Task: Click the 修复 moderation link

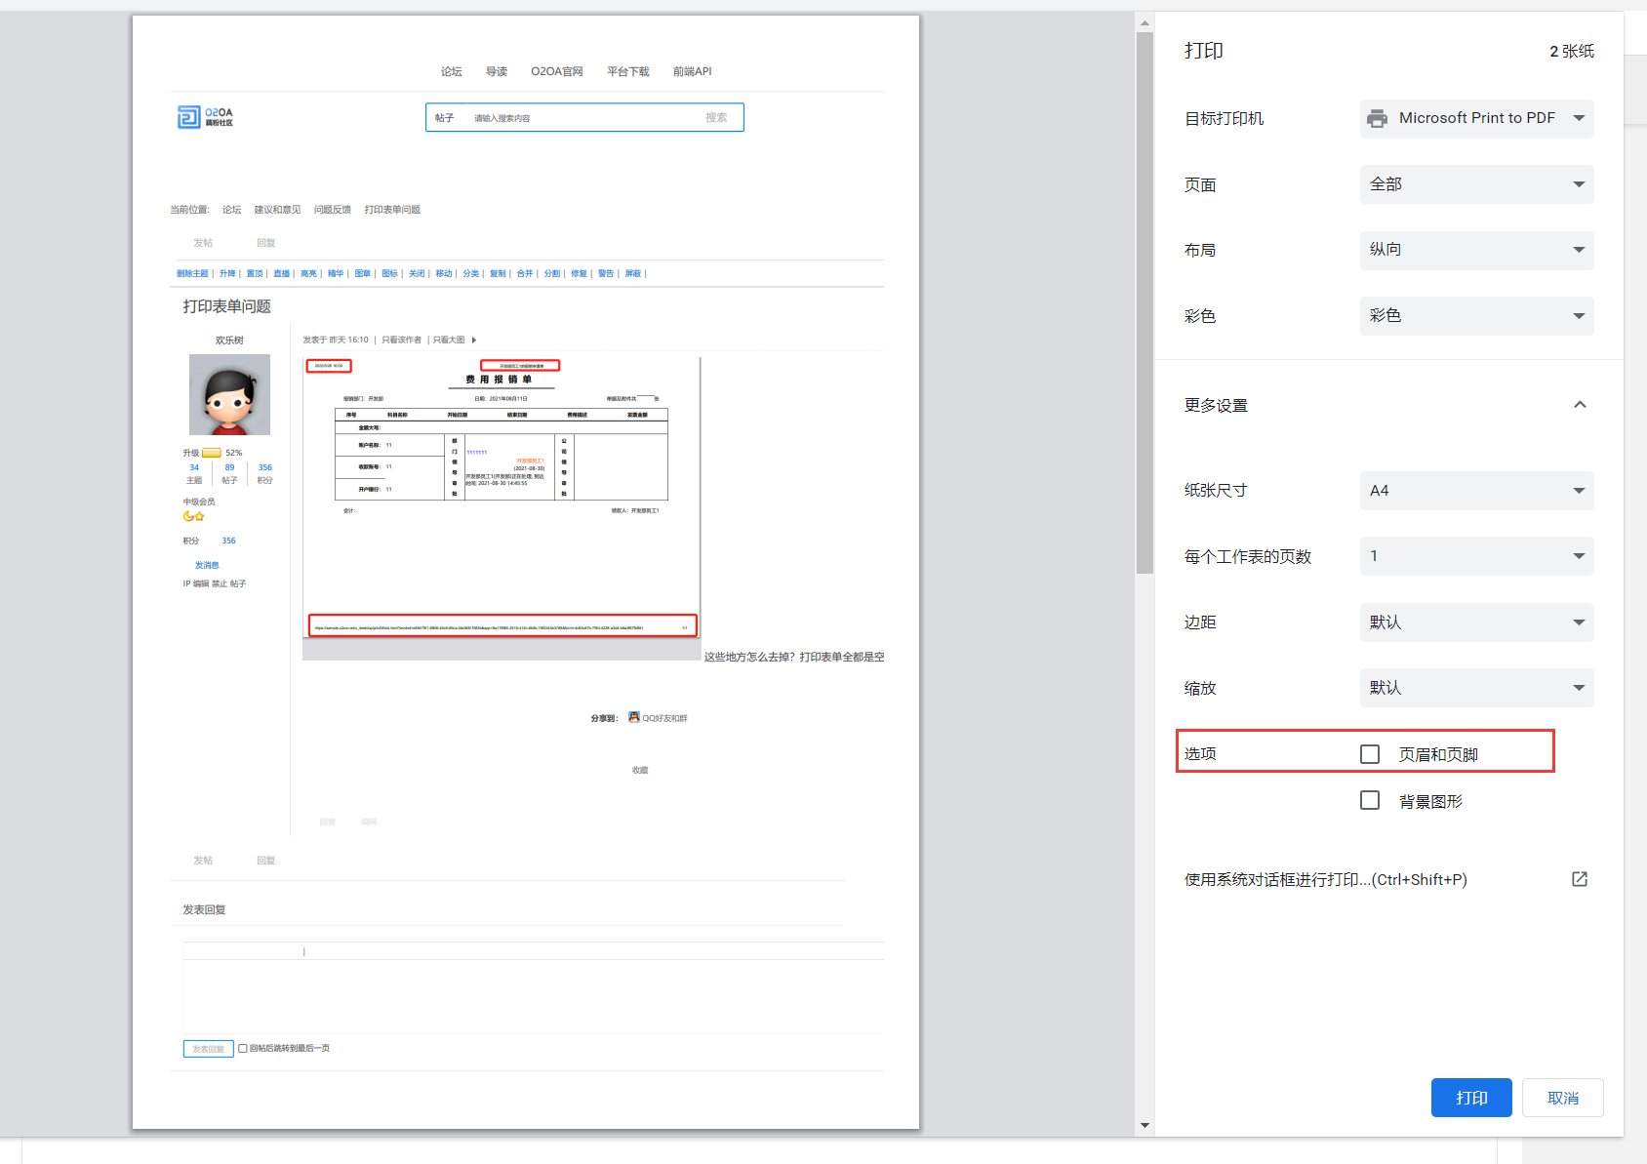Action: click(x=579, y=273)
